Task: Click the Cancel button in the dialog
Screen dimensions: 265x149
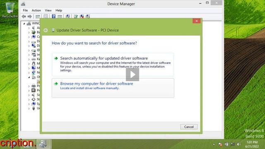Action: [189, 127]
